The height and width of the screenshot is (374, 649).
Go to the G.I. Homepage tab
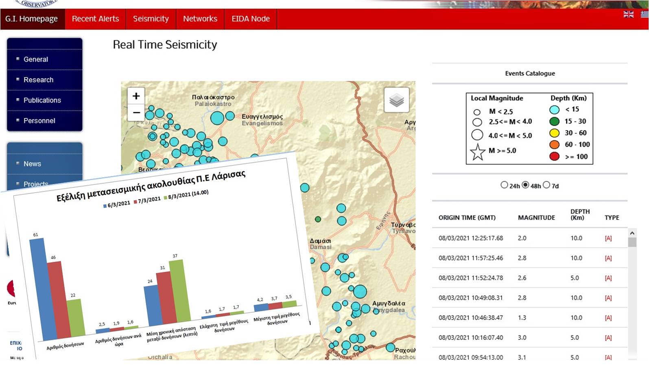(x=32, y=19)
